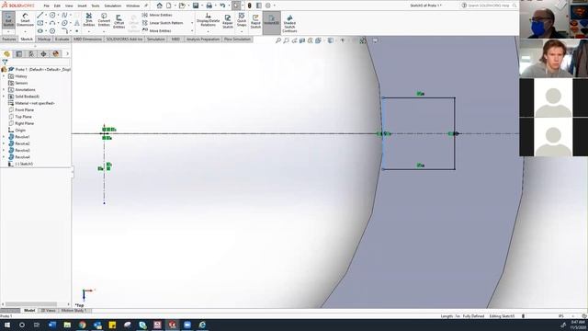Screen dimensions: 588x331
Task: Open the Tools menu
Action: click(x=96, y=6)
